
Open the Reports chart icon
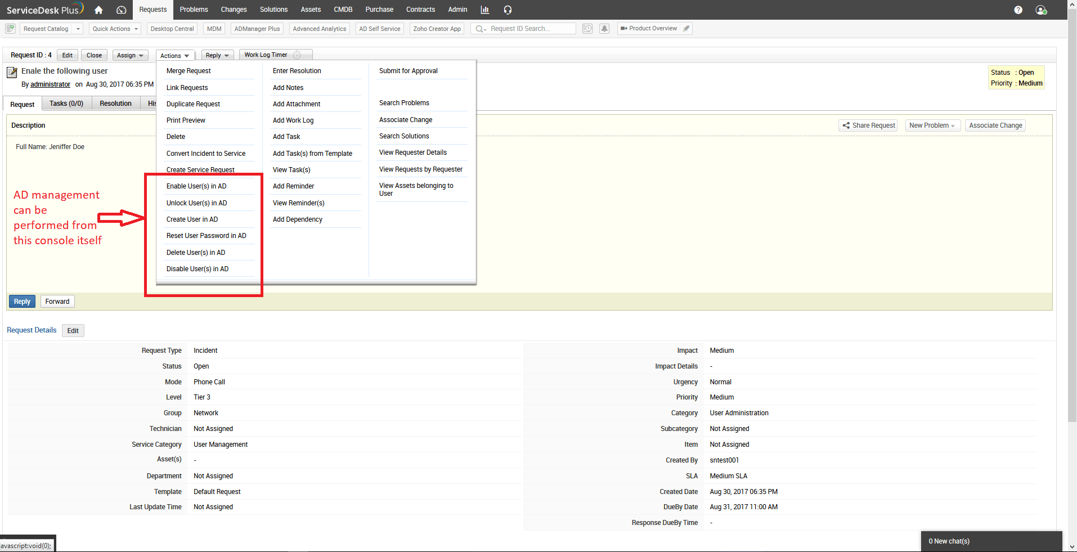tap(484, 10)
